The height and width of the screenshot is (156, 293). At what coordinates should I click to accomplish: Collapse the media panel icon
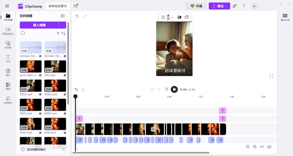(x=63, y=16)
